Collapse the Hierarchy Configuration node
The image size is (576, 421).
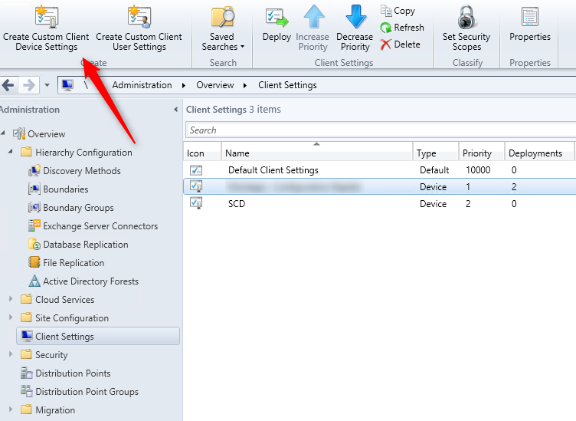[10, 151]
